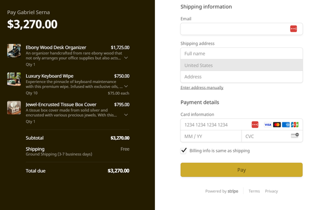Image resolution: width=326 pixels, height=210 pixels.
Task: Expand Jewel-Encrusted Tissue Box Cover description
Action: 126,115
